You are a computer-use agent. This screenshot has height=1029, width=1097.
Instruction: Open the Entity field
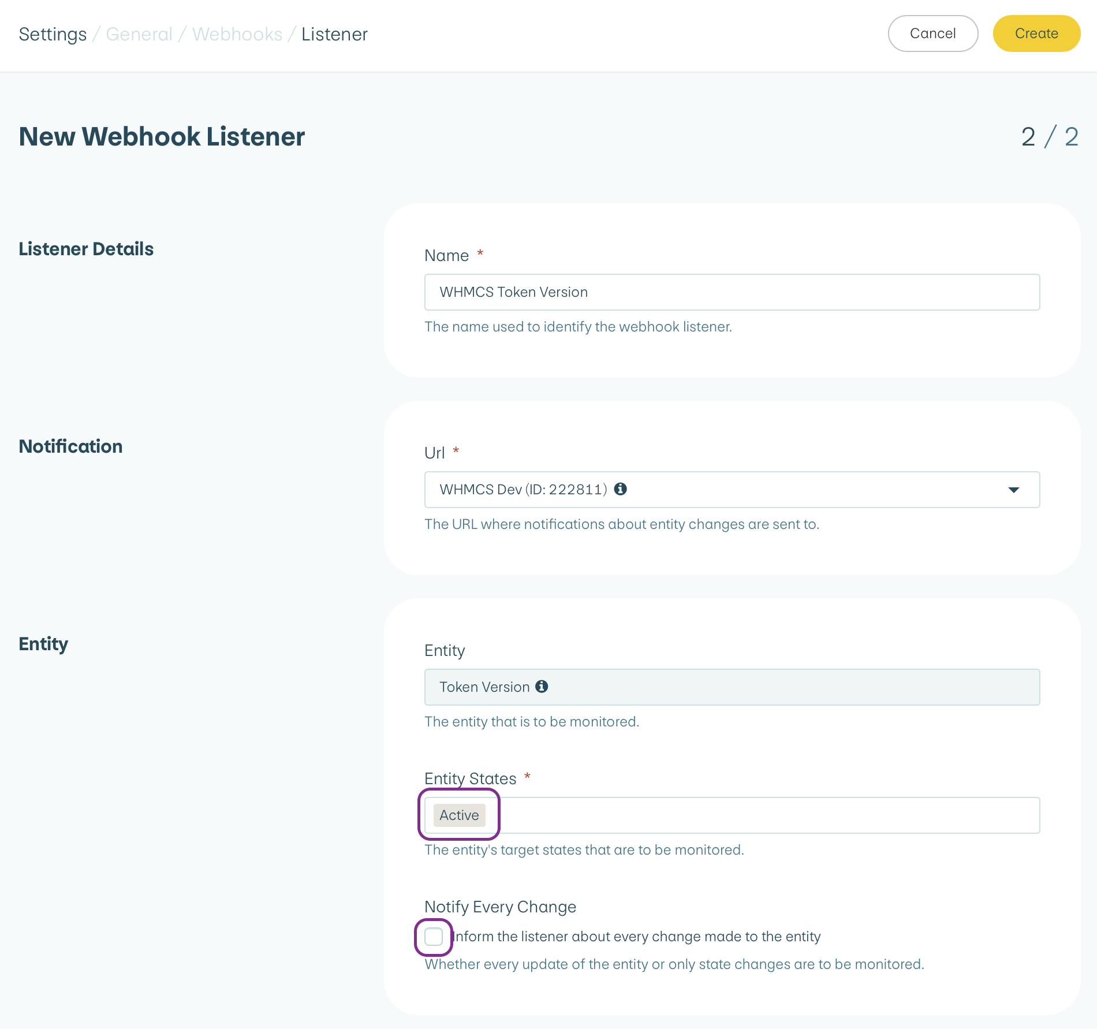pyautogui.click(x=732, y=687)
